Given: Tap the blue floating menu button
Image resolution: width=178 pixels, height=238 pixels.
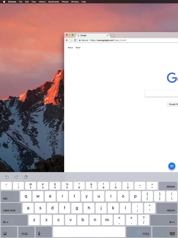Looking at the screenshot, I should (172, 166).
